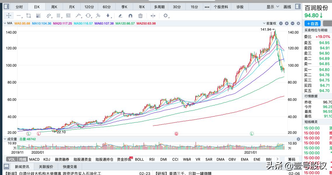
Task: Switch to the 周K weekly chart tab
Action: click(x=54, y=7)
